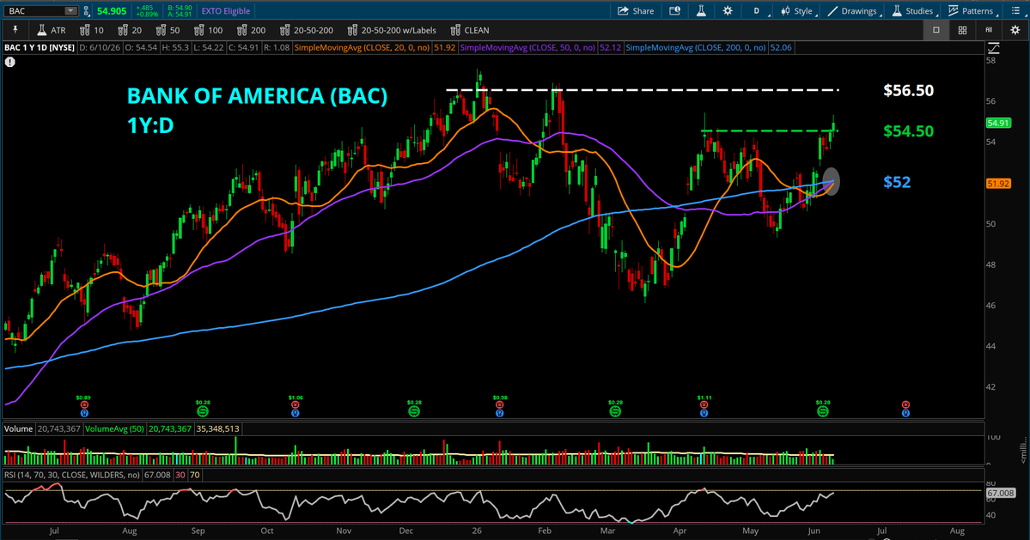Open the Patterns dropdown menu
The height and width of the screenshot is (540, 1030).
(x=972, y=11)
